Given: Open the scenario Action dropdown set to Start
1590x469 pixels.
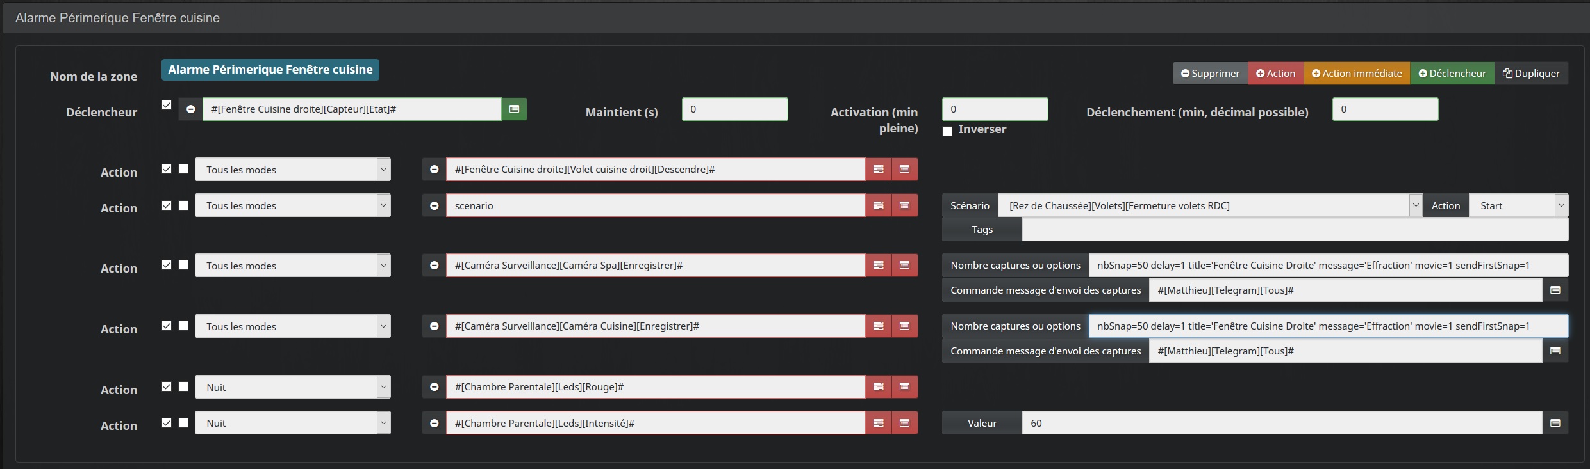Looking at the screenshot, I should [1519, 205].
